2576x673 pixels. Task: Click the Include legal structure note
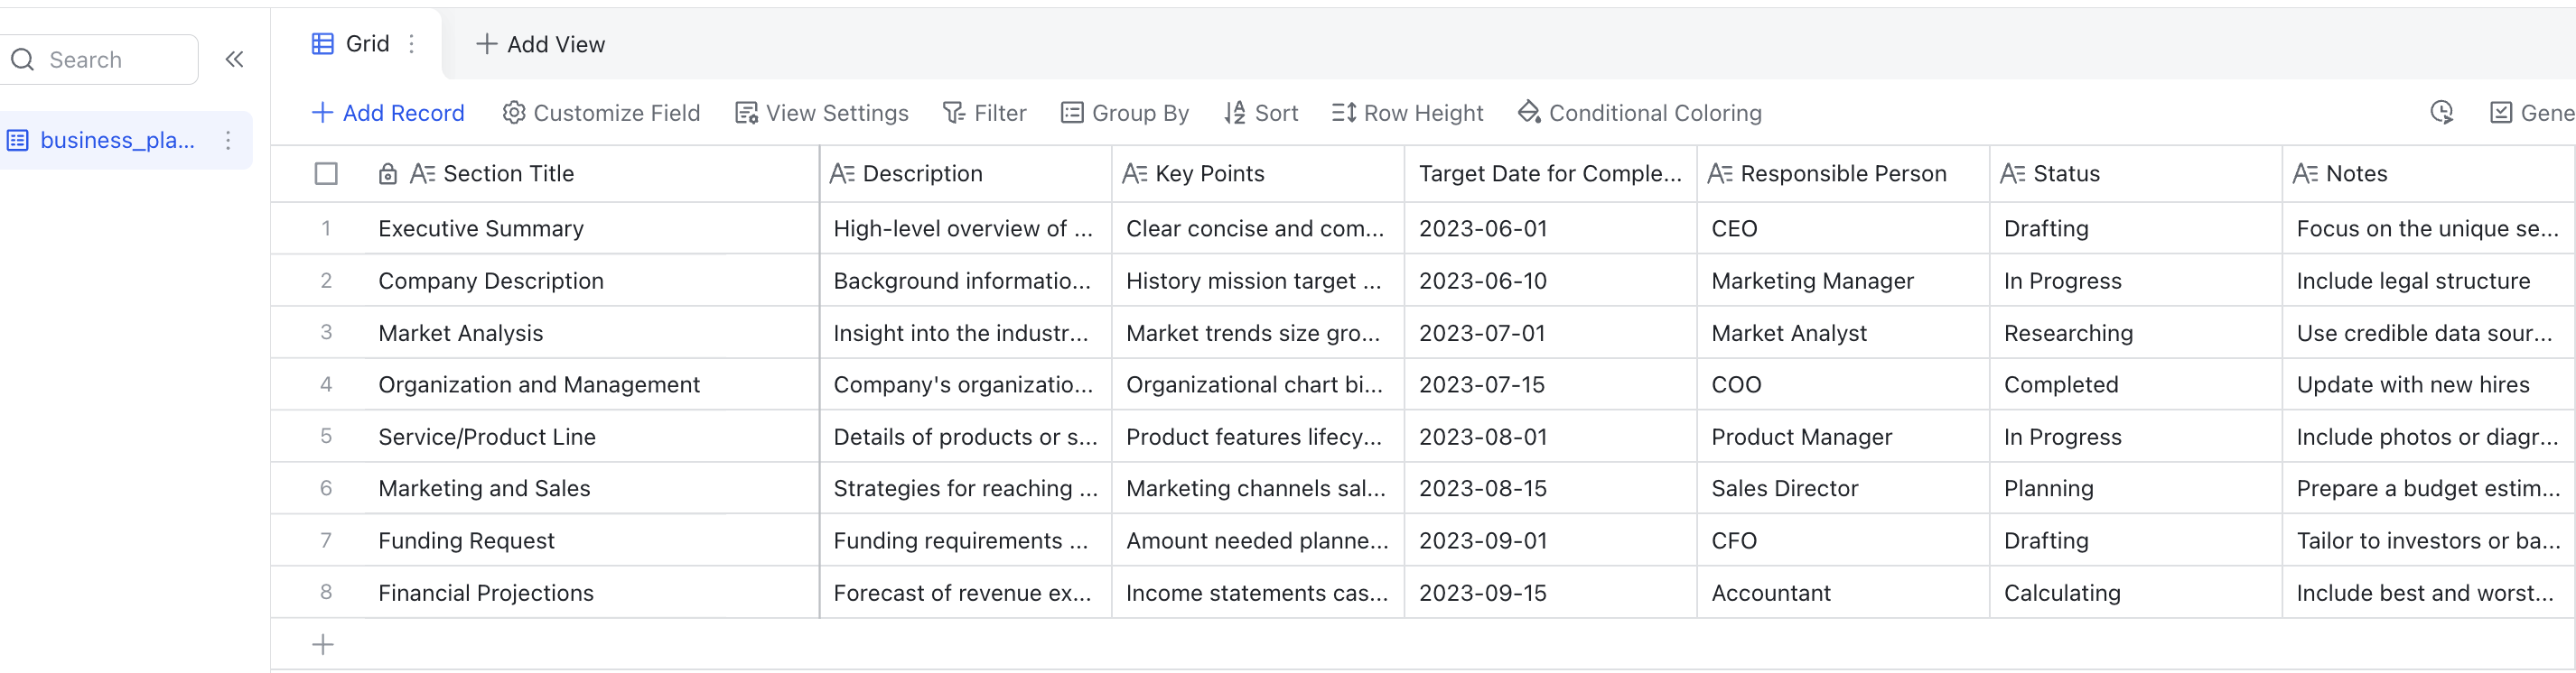[2429, 281]
